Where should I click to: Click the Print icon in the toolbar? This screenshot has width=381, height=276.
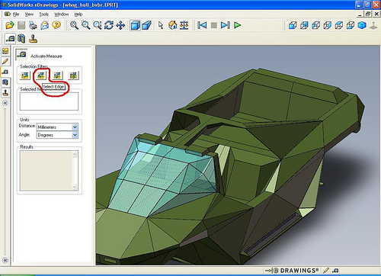point(33,25)
